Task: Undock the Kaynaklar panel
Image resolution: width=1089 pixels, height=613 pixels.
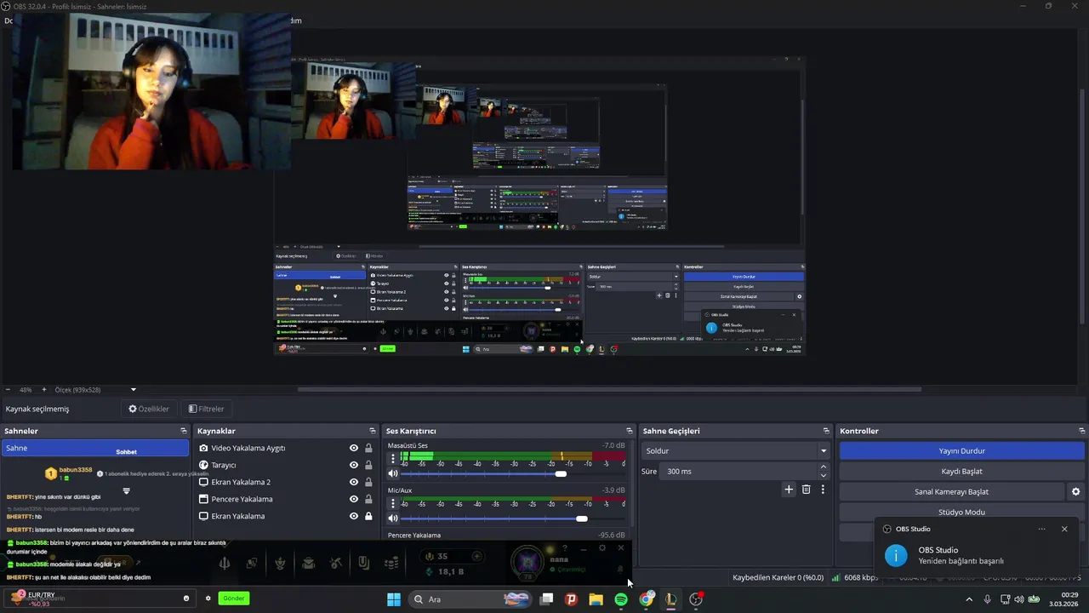Action: 372,431
